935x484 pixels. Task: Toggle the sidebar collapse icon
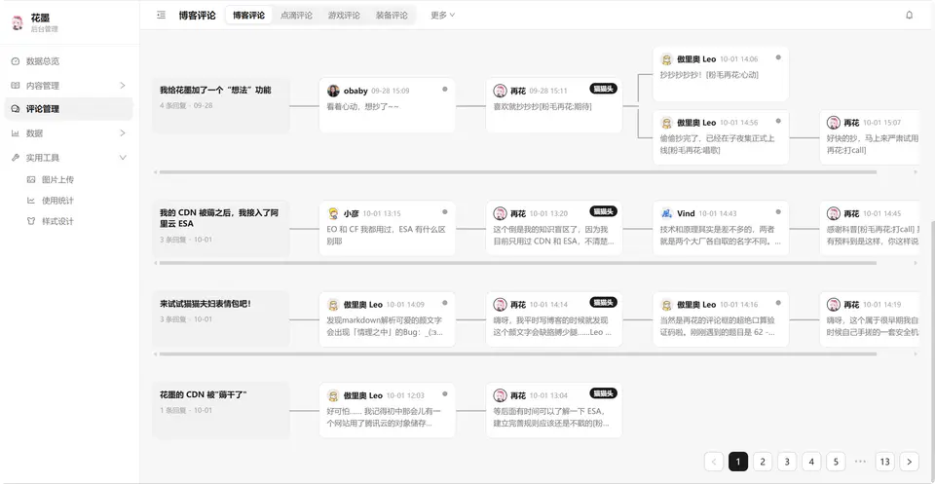pyautogui.click(x=161, y=15)
